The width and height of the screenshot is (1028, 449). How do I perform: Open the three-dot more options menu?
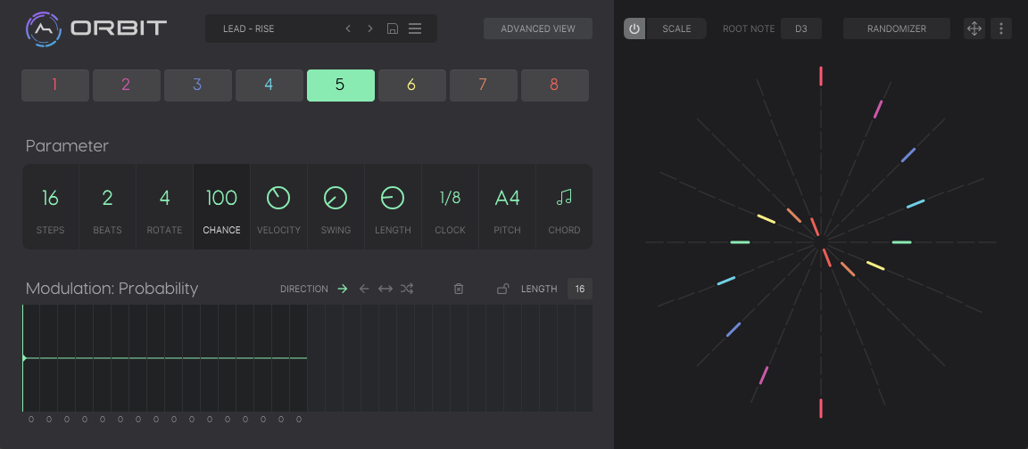(1001, 29)
